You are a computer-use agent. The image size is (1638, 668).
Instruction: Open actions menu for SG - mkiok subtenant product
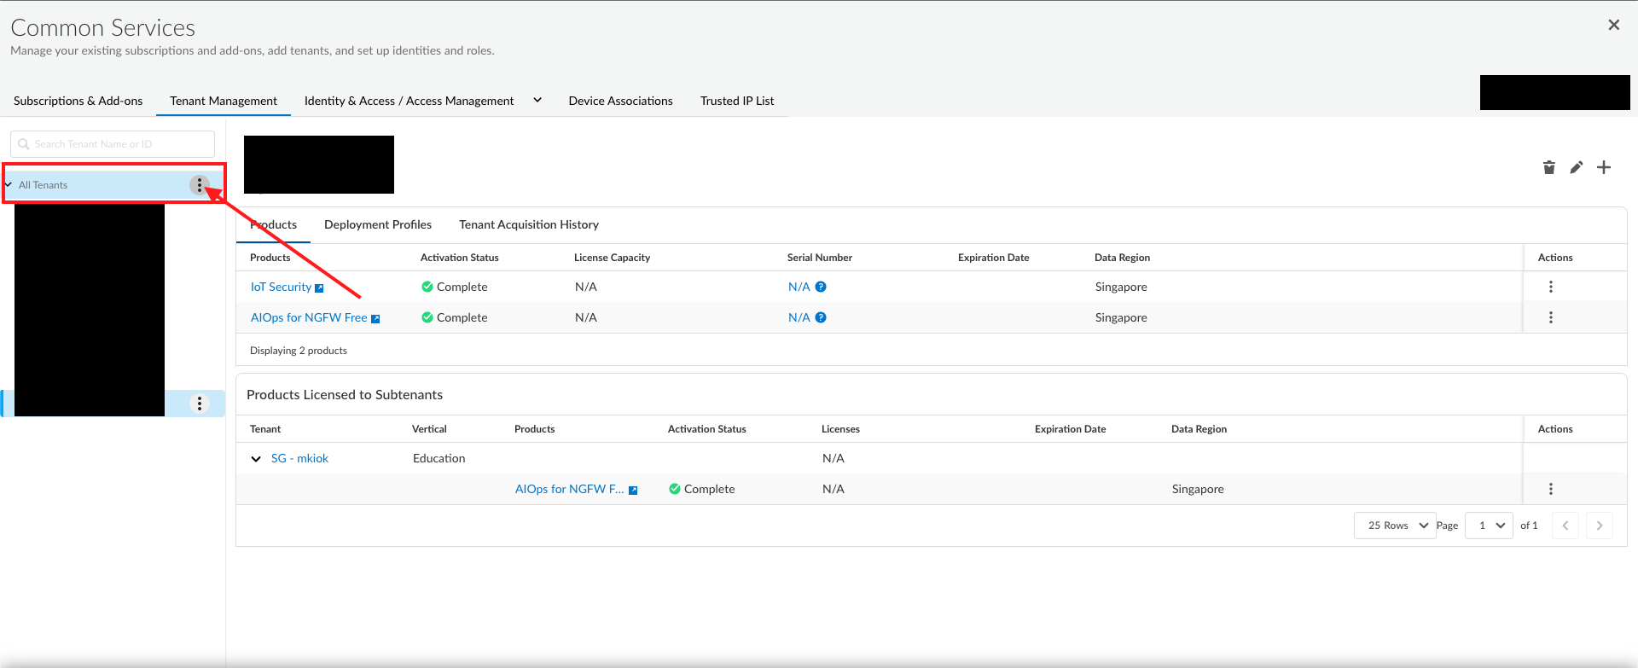coord(1550,489)
